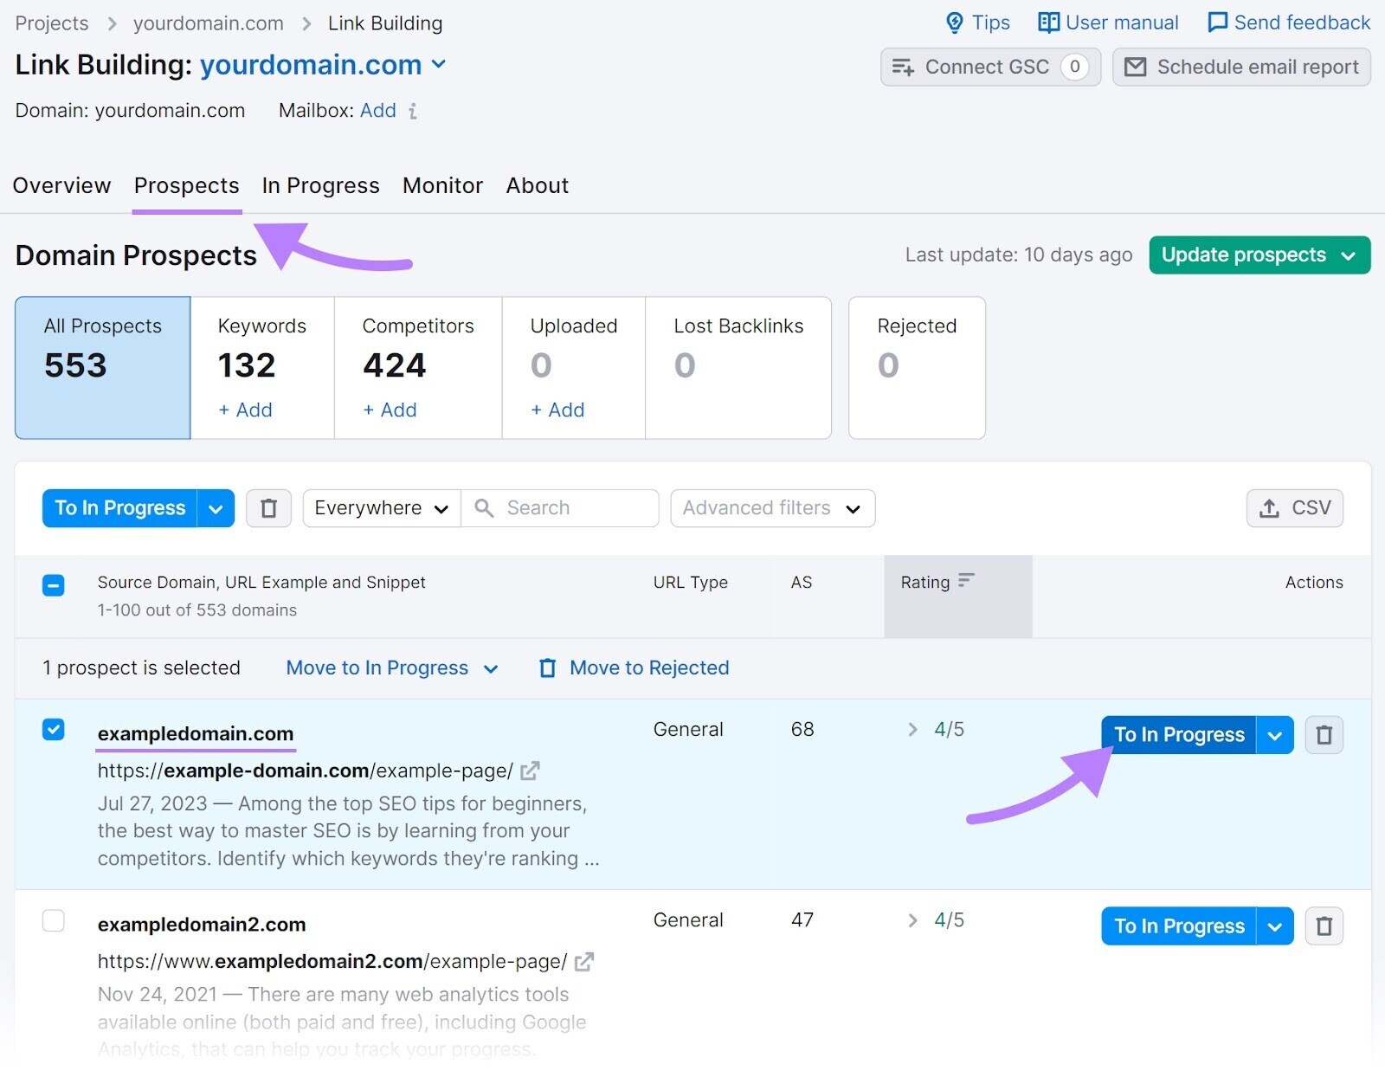Open the User manual icon
The width and height of the screenshot is (1385, 1077).
point(1048,23)
